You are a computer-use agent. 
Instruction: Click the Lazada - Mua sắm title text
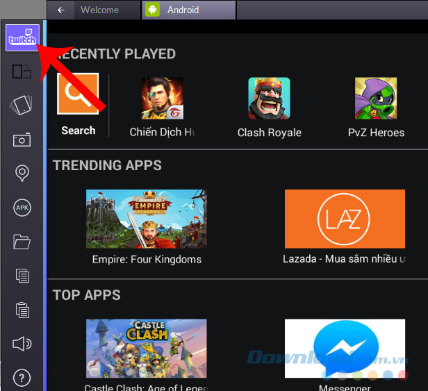coord(345,259)
